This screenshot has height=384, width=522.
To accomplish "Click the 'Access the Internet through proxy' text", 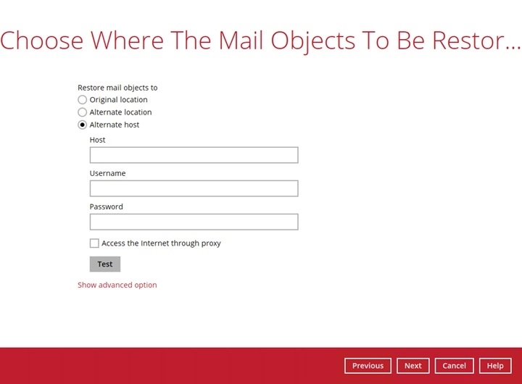I will (161, 243).
